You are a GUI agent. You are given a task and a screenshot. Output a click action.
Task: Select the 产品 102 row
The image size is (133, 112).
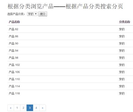(70, 65)
